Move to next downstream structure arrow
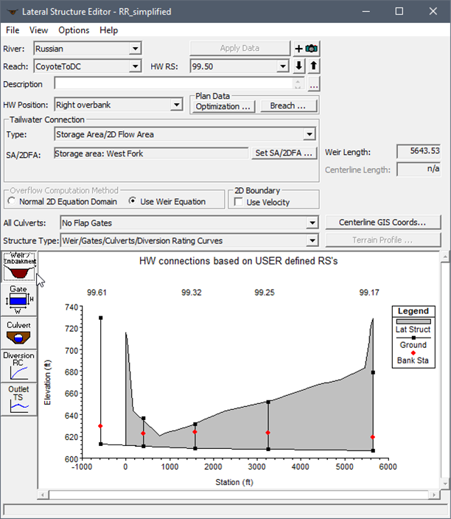Viewport: 451px width, 519px height. coord(298,66)
